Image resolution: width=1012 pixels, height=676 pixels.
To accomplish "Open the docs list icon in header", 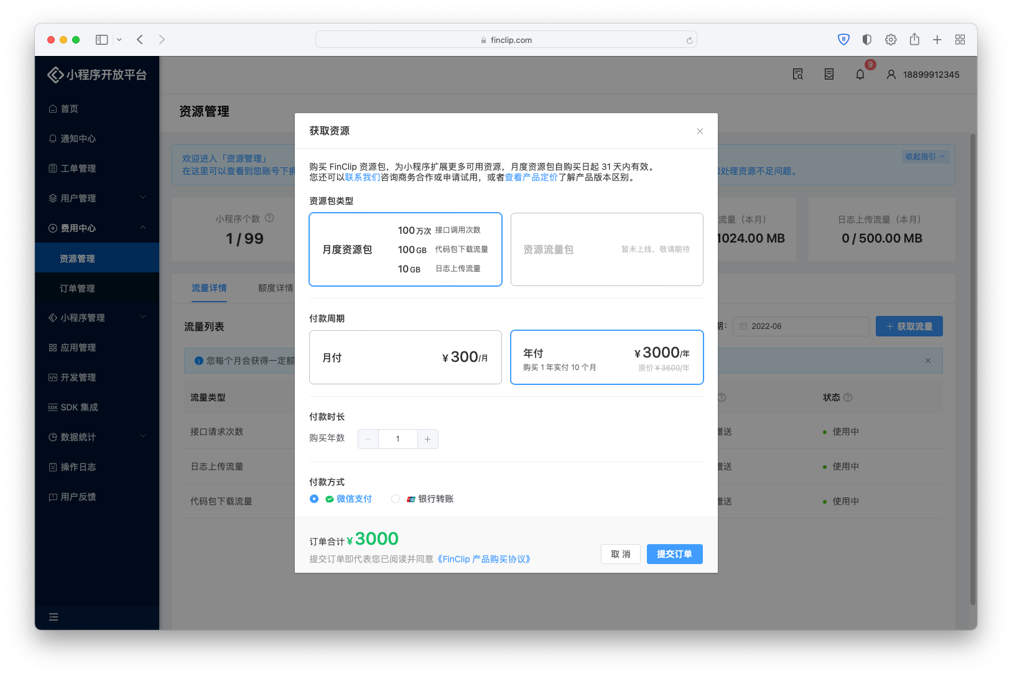I will pyautogui.click(x=829, y=75).
